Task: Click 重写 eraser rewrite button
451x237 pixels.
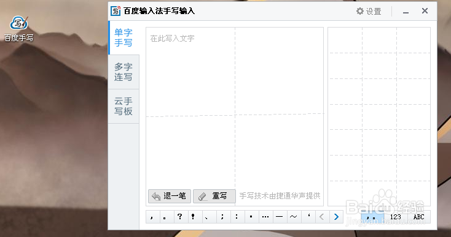Action: click(214, 197)
